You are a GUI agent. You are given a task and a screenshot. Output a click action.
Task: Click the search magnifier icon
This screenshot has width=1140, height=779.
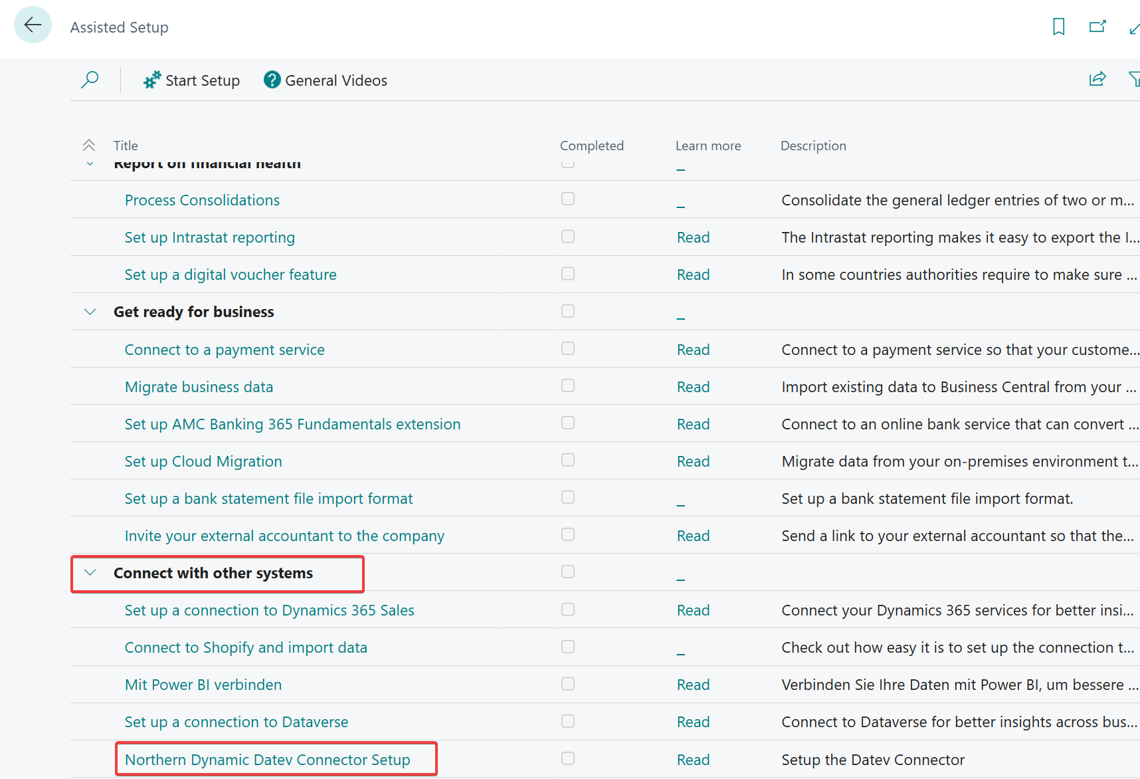(x=90, y=80)
